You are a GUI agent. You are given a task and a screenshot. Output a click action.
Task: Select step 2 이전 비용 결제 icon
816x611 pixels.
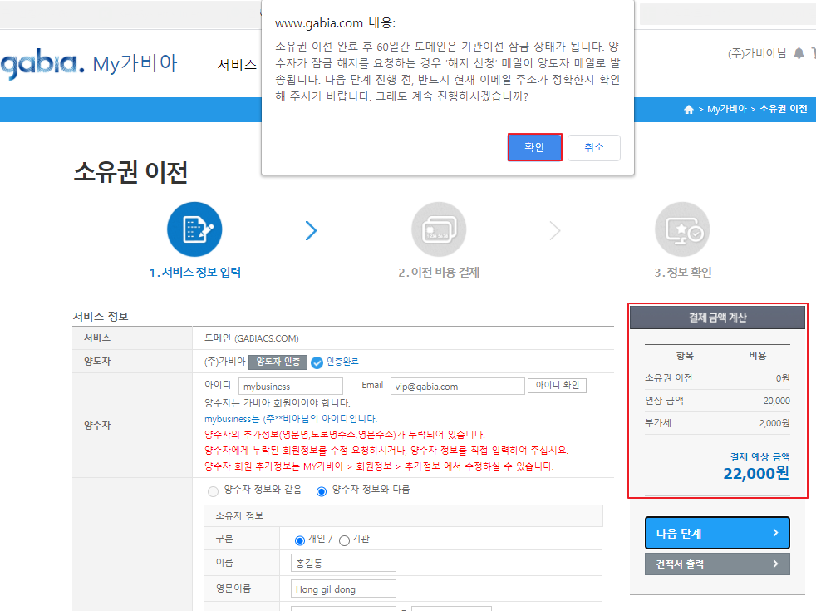(x=439, y=229)
